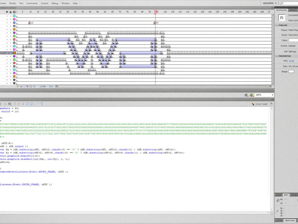Click the Edit Scene icon
This screenshot has width=298, height=224.
coord(246,95)
